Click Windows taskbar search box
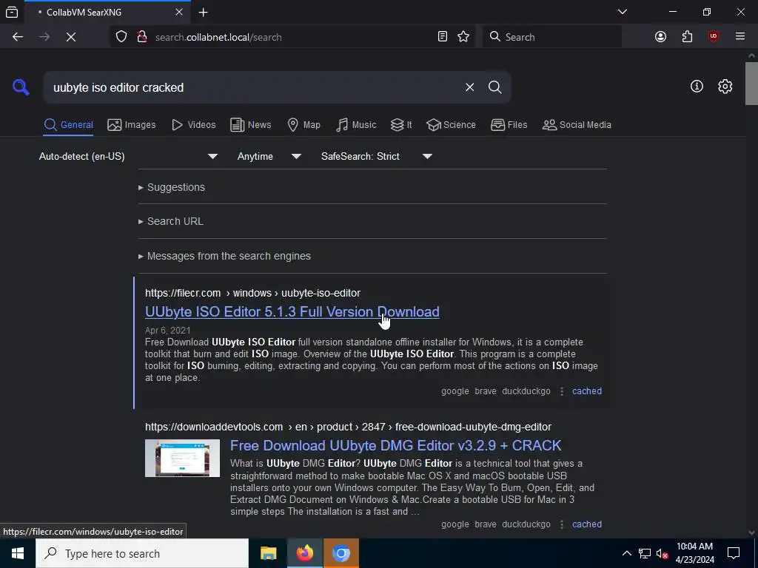Screen dimensions: 758x568 [x=142, y=553]
